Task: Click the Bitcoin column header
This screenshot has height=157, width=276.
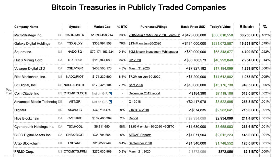Action: 246,27
